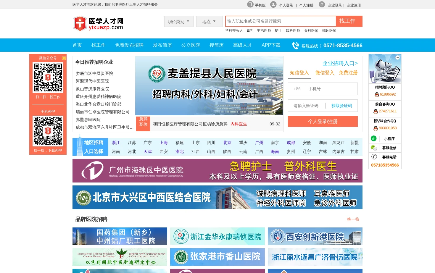Open 重庆开州惠爱精神病医院 listing
The width and height of the screenshot is (435, 273).
99,96
